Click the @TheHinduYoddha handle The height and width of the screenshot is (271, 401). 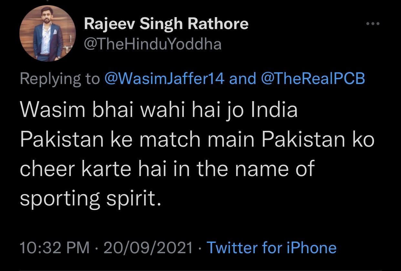[x=153, y=45]
